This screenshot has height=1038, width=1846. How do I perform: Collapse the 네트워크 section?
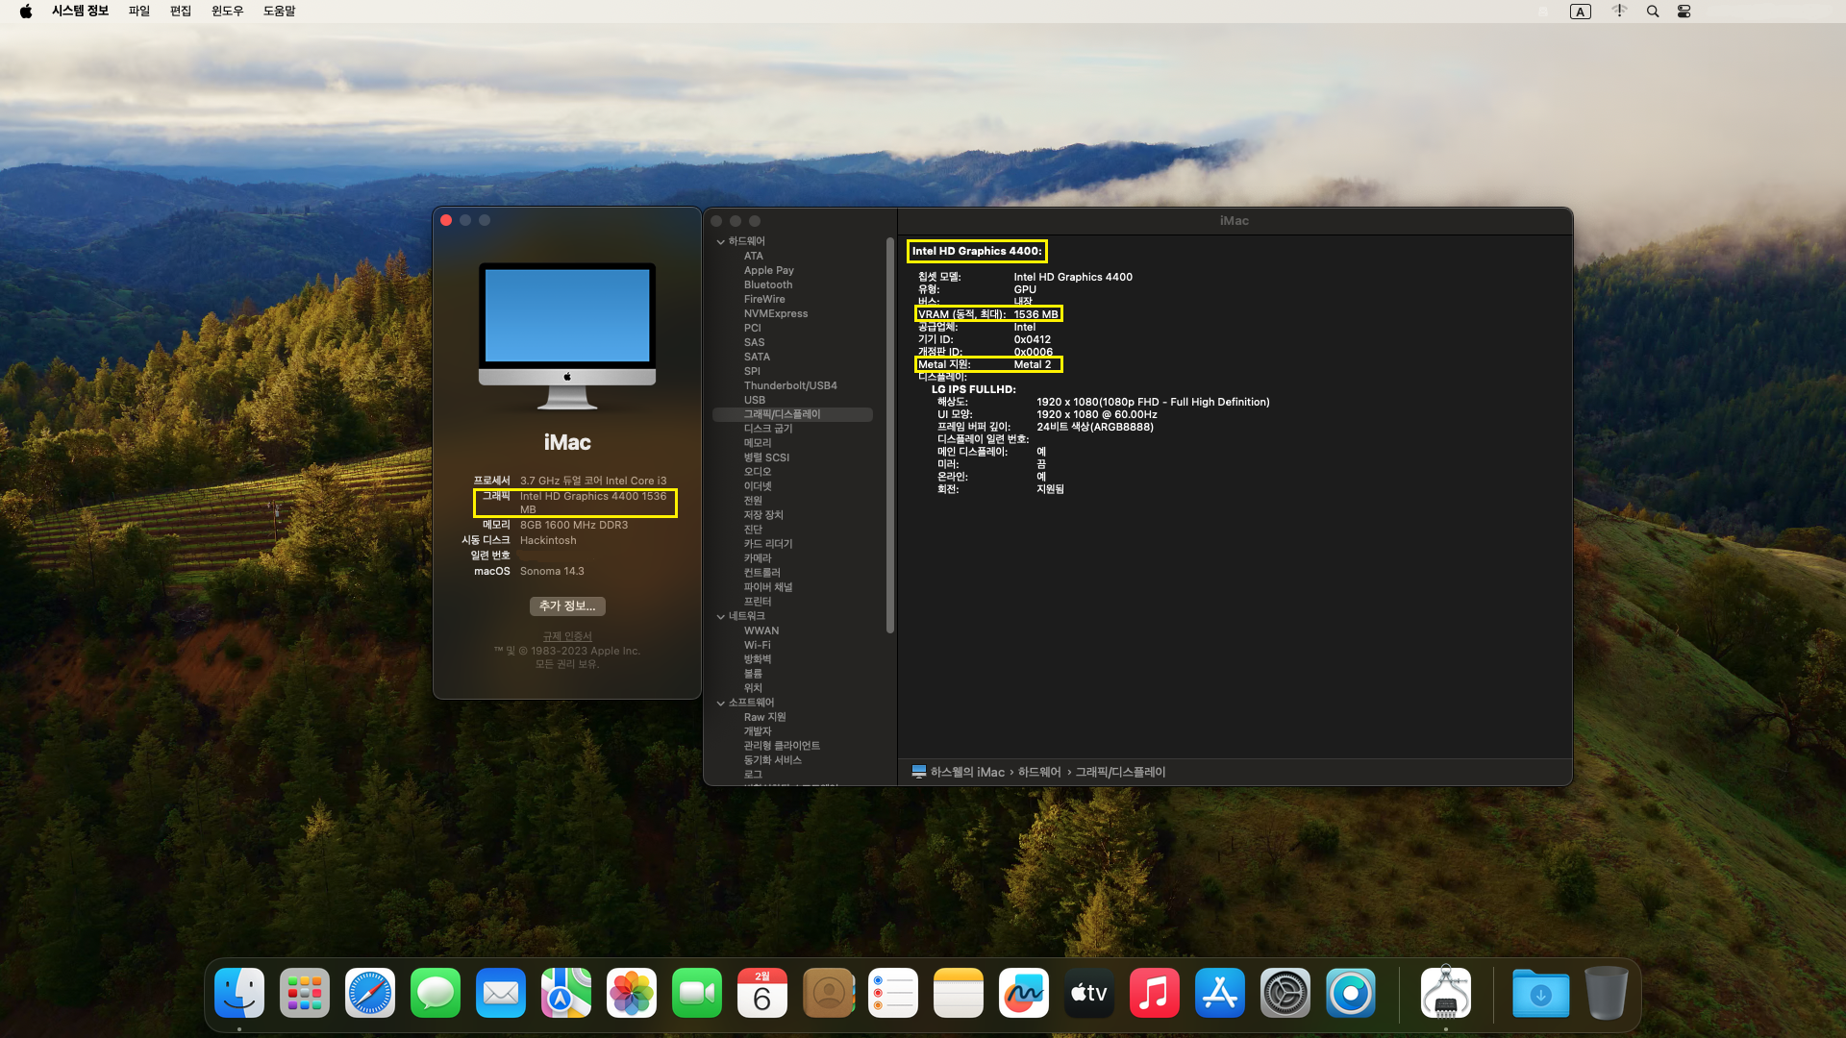pos(721,617)
